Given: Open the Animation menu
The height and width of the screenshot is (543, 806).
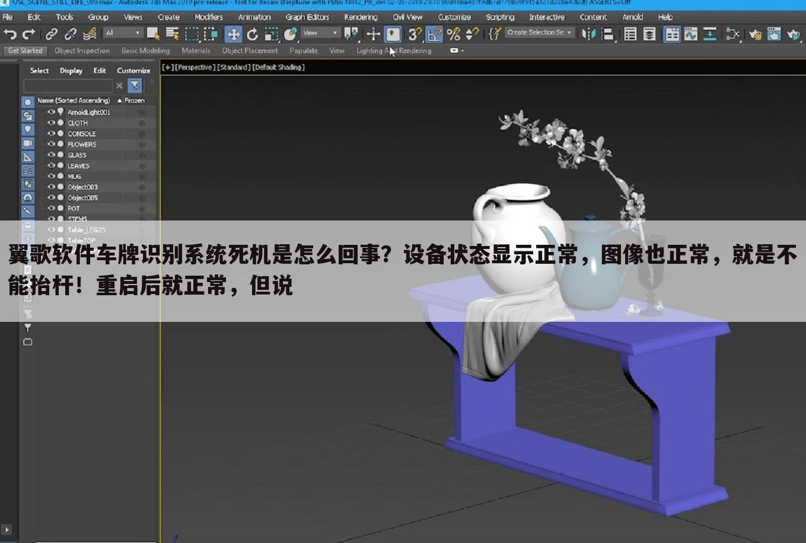Looking at the screenshot, I should 254,17.
